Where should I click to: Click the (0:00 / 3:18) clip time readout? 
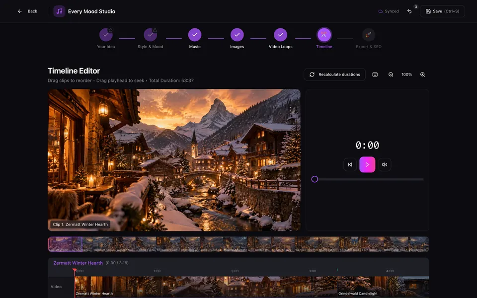point(117,263)
